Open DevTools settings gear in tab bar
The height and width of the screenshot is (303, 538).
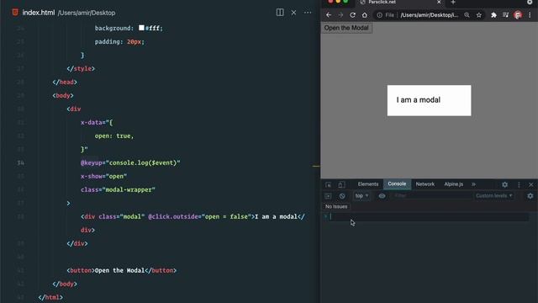[x=504, y=185]
